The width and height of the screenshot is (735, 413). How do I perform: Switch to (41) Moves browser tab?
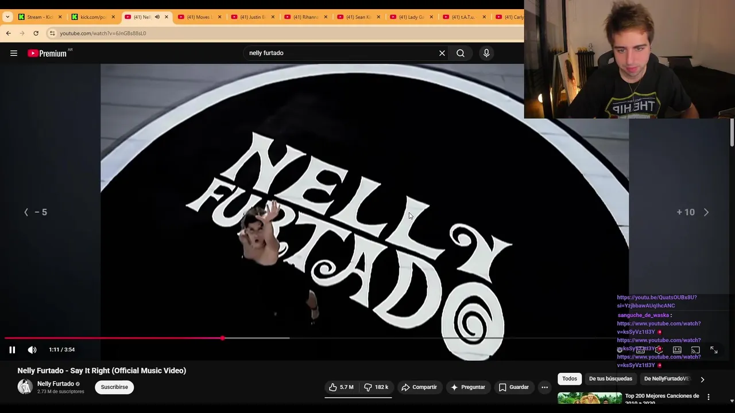pyautogui.click(x=199, y=17)
